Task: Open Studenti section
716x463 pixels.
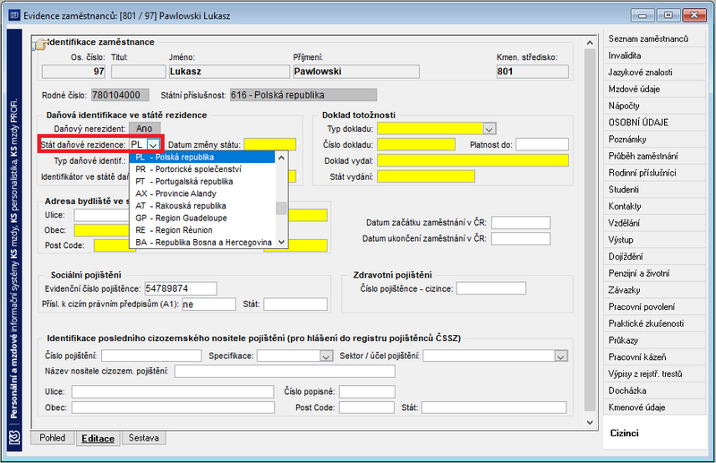Action: tap(654, 190)
